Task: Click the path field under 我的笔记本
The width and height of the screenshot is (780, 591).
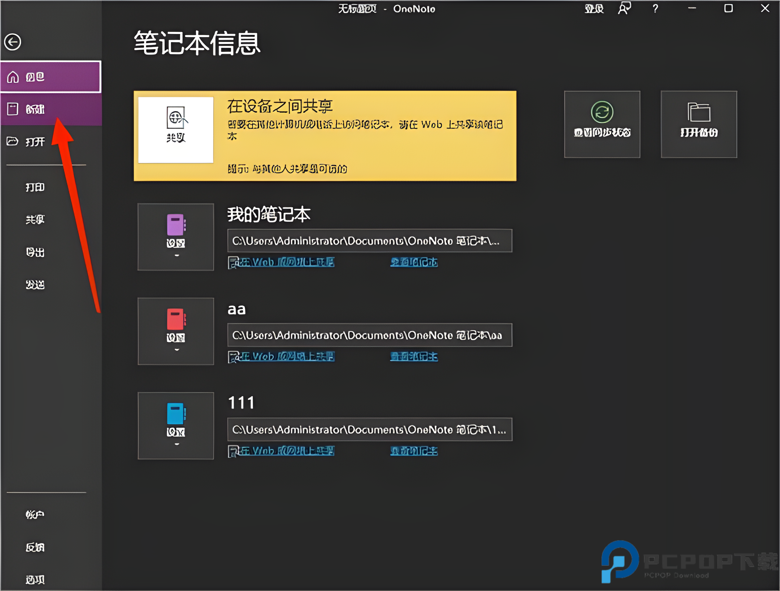Action: (370, 241)
